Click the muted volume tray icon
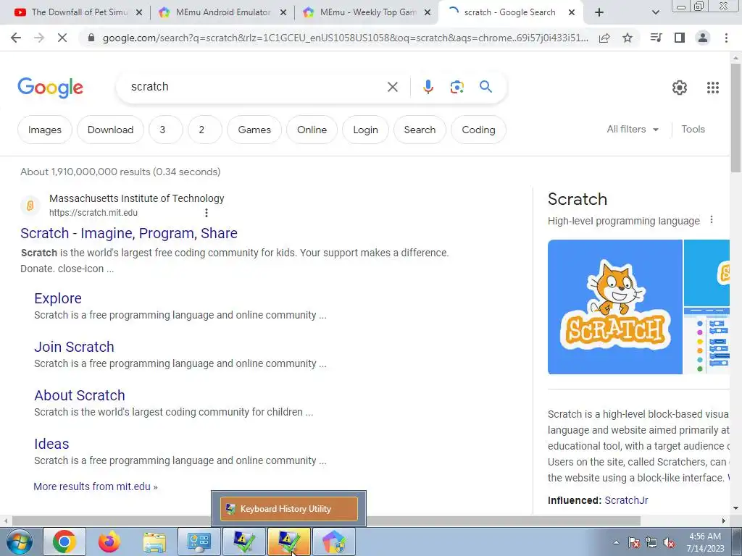Screen dimensions: 742x556 669,543
